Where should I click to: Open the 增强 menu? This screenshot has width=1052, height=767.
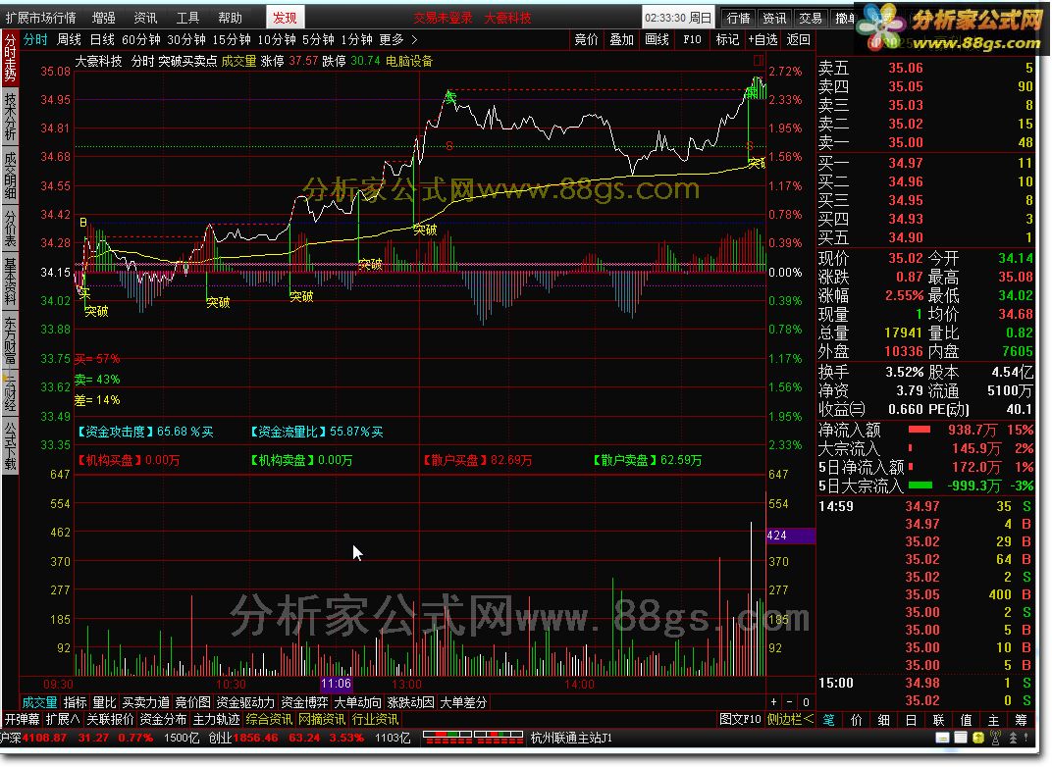pos(103,18)
